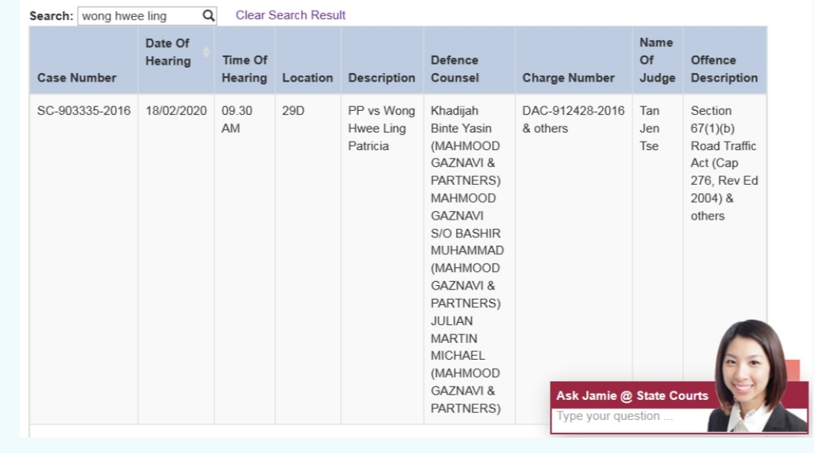Click the Defence Counsel column header

pyautogui.click(x=469, y=60)
